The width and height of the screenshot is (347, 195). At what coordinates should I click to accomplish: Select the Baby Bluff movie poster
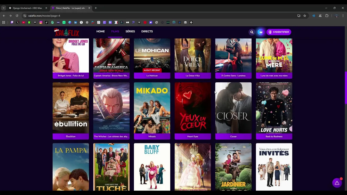[x=152, y=167]
